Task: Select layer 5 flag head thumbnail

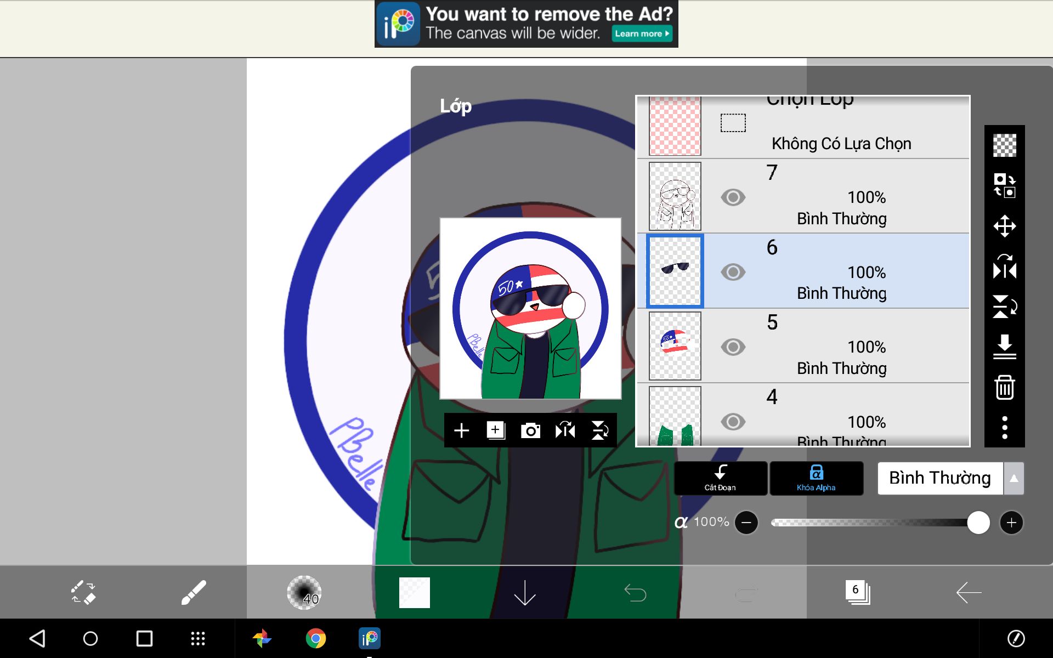Action: pos(675,346)
